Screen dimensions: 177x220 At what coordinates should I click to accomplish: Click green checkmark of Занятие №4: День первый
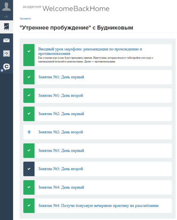29,187
